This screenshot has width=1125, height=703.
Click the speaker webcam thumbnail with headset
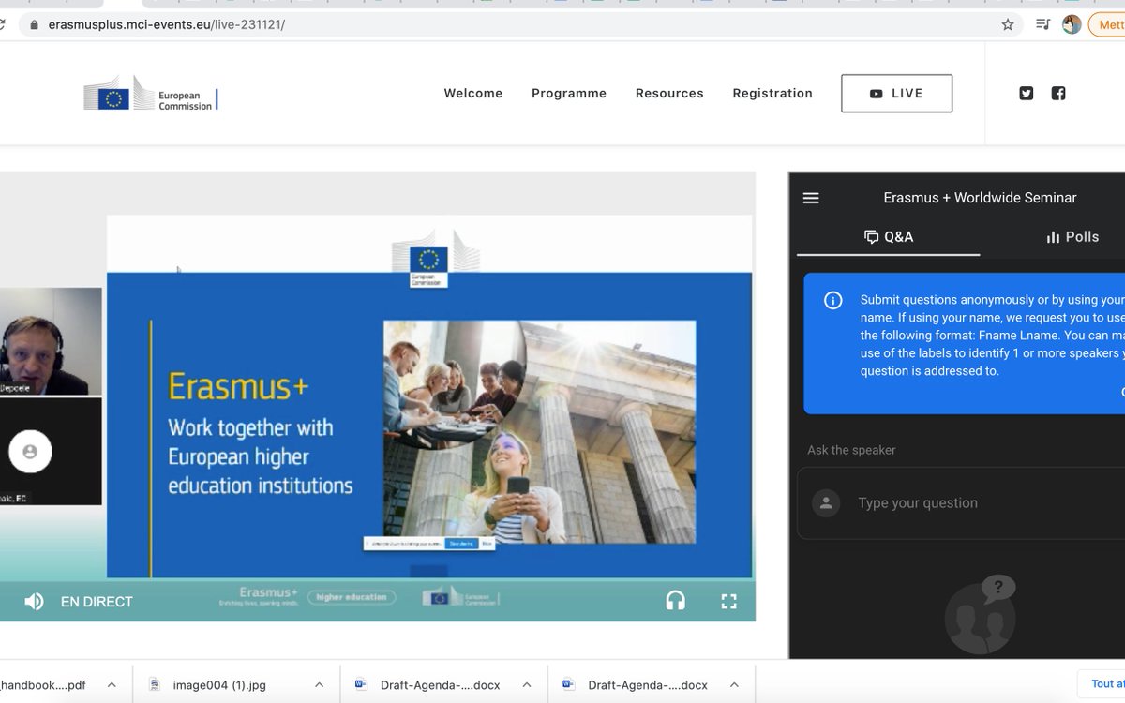51,341
